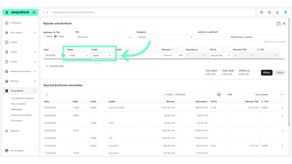
Task: Expand the Ventes submenu chevron
Action: click(x=35, y=52)
